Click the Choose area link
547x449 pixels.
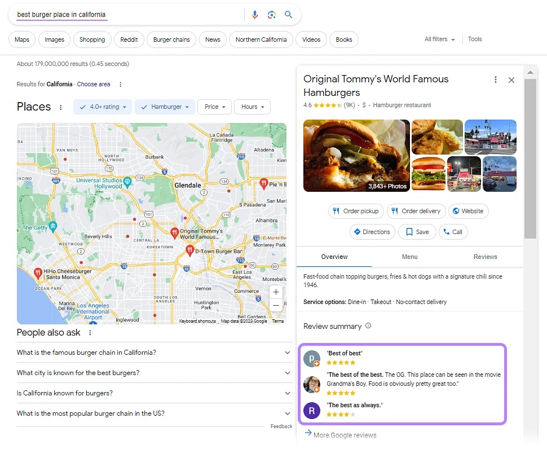pyautogui.click(x=94, y=85)
